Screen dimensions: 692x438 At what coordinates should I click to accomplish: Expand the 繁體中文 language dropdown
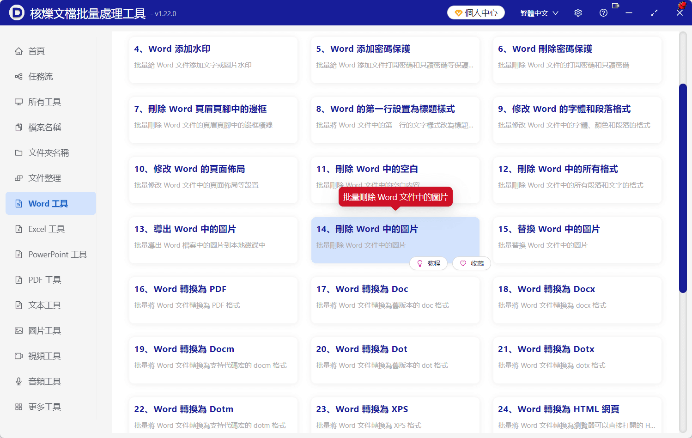(x=539, y=13)
